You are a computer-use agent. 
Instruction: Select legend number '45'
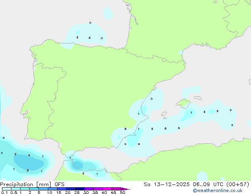coord(113,192)
